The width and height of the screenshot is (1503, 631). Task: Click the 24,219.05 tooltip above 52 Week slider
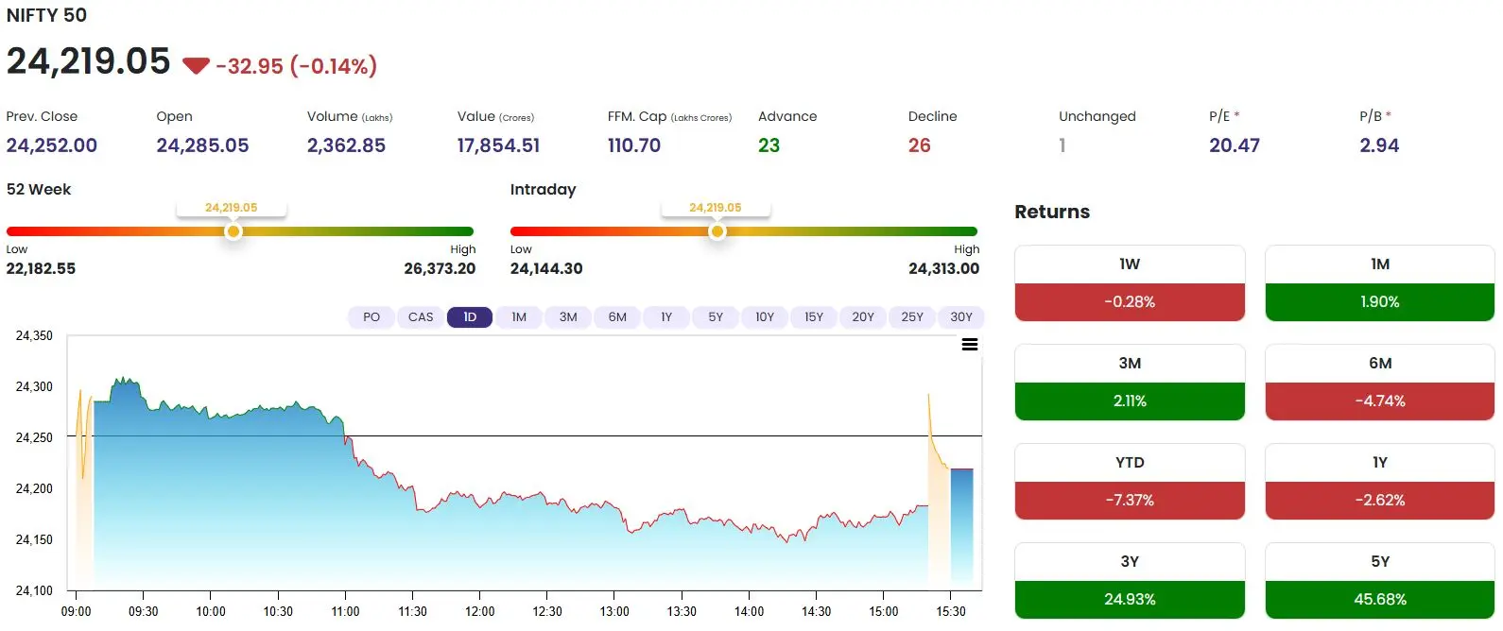pos(232,208)
